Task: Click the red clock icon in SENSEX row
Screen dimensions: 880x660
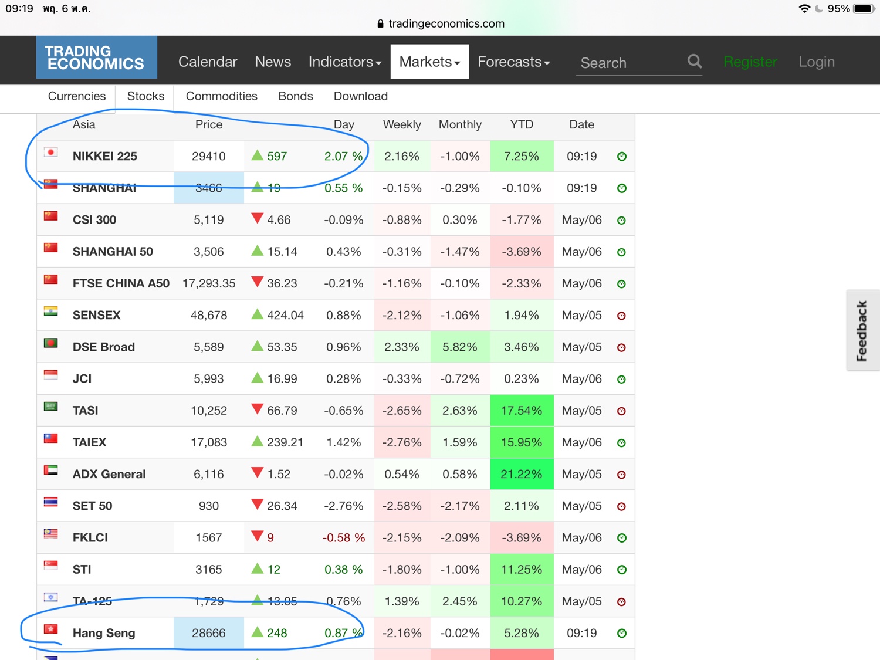Action: pos(622,316)
